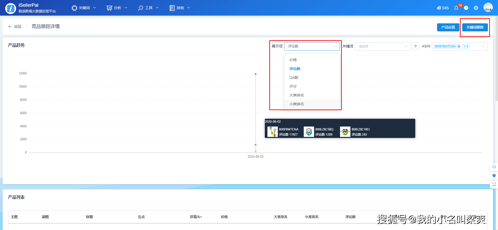
Task: Select 小类排名 from the dropdown list
Action: pyautogui.click(x=297, y=104)
